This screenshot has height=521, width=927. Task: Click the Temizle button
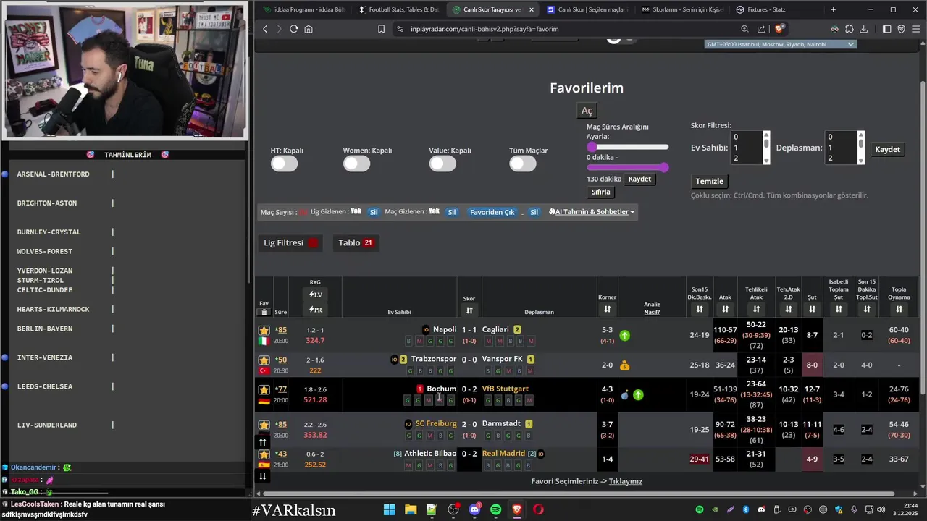[x=710, y=181]
